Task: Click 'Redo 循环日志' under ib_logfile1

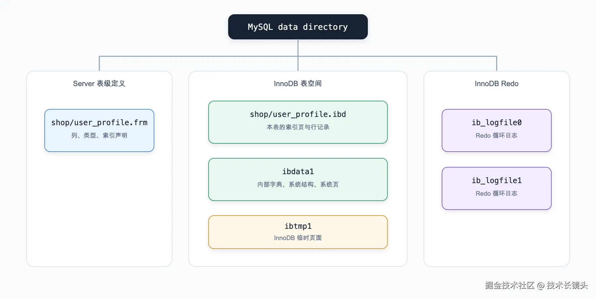Action: point(497,193)
